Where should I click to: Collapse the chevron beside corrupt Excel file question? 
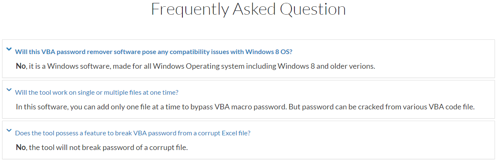coord(9,130)
